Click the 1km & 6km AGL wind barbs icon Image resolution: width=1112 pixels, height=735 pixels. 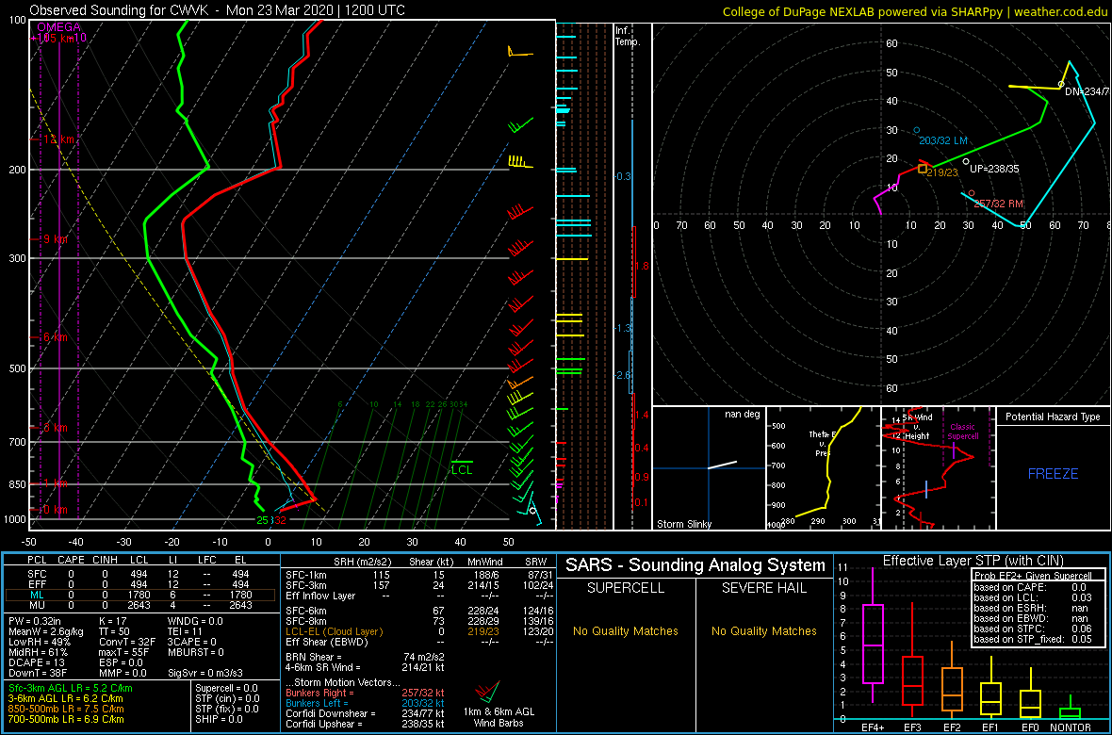[x=488, y=691]
